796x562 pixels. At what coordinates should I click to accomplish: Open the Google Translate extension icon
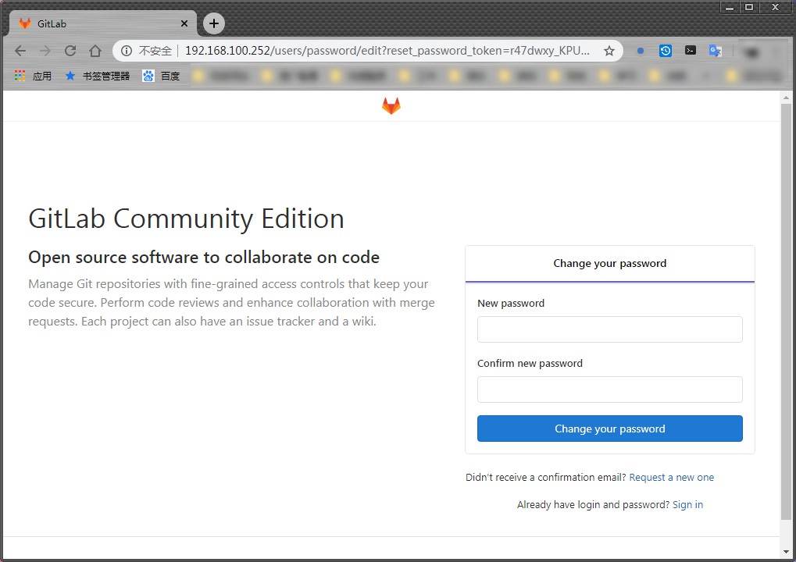pyautogui.click(x=716, y=51)
